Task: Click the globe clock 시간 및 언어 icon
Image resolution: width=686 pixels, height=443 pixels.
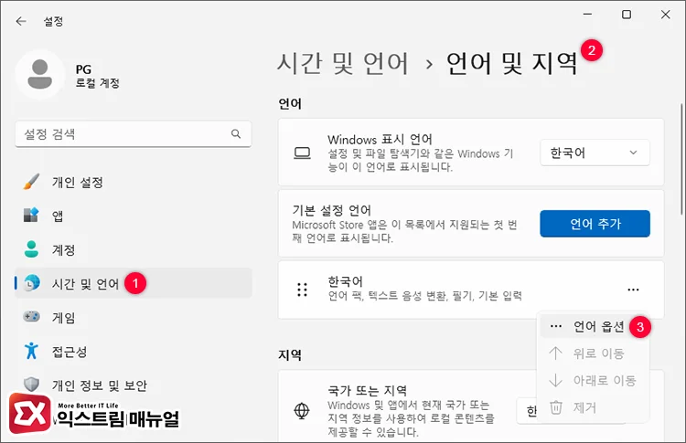Action: pos(32,283)
